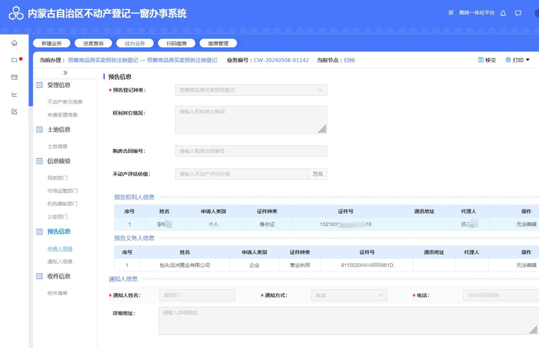Viewport: 539px width, 348px height.
Task: Click the 电话 input field
Action: point(501,295)
